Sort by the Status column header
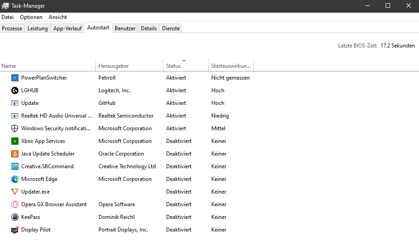 (x=173, y=66)
